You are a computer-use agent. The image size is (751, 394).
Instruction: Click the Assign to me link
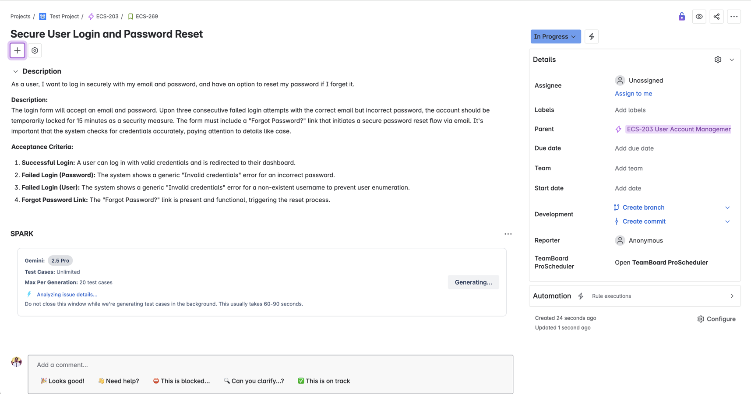[633, 94]
